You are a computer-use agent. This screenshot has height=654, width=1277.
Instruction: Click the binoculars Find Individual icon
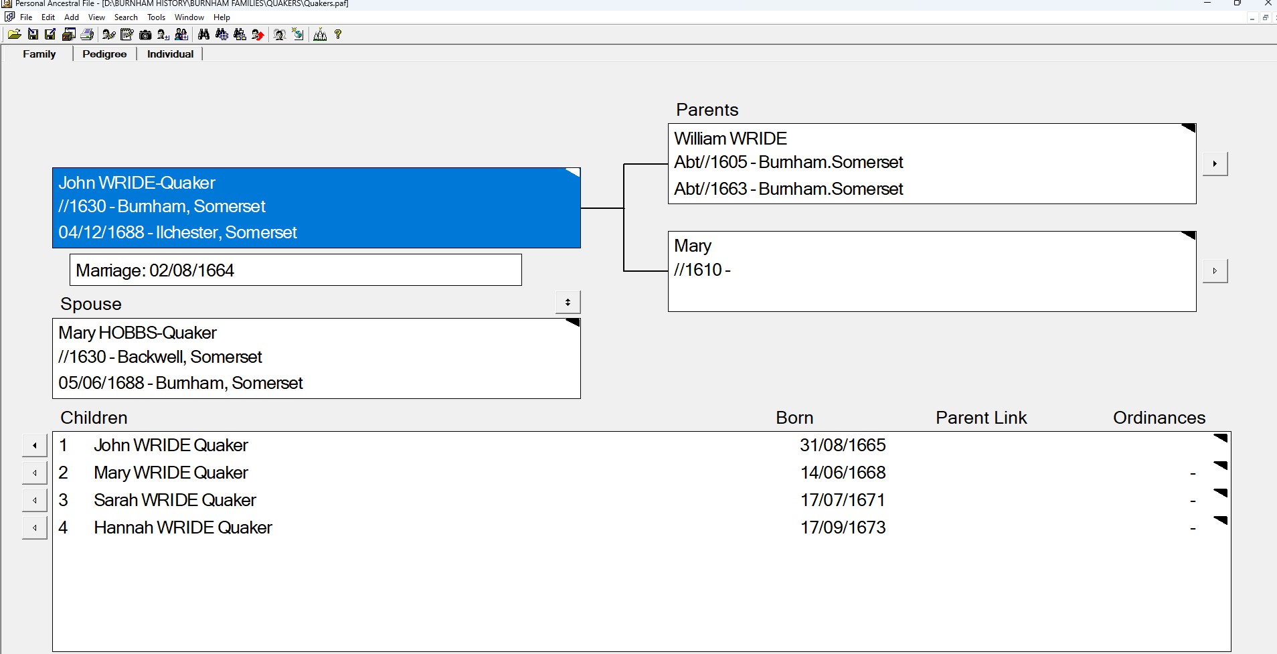204,35
